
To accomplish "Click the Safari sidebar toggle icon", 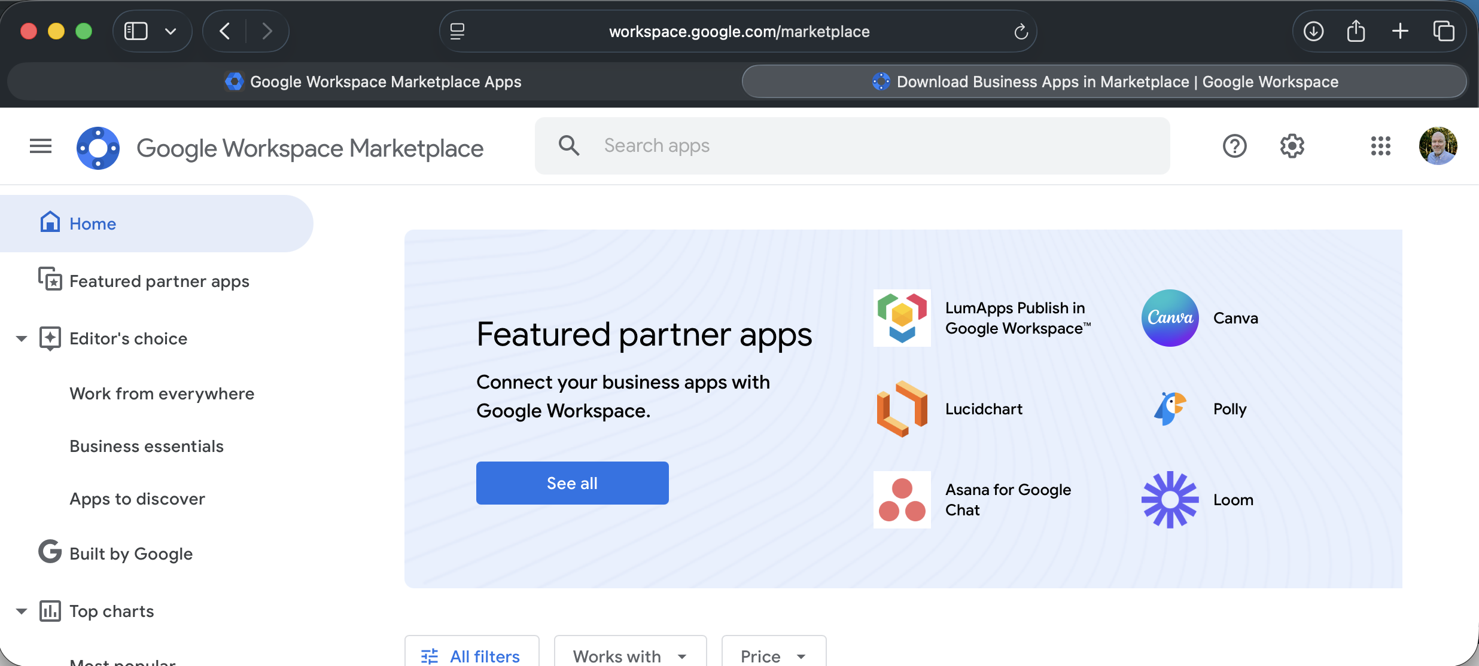I will pos(136,31).
